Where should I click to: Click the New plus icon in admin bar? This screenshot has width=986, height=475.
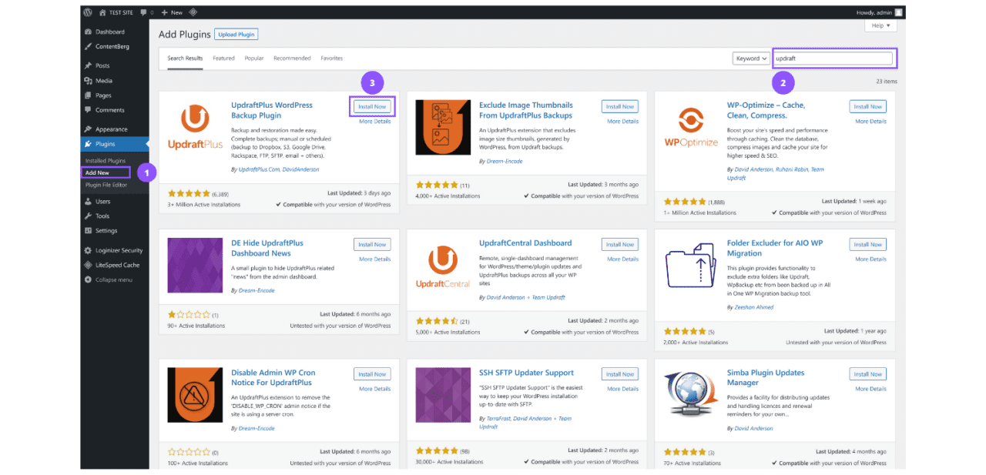164,12
